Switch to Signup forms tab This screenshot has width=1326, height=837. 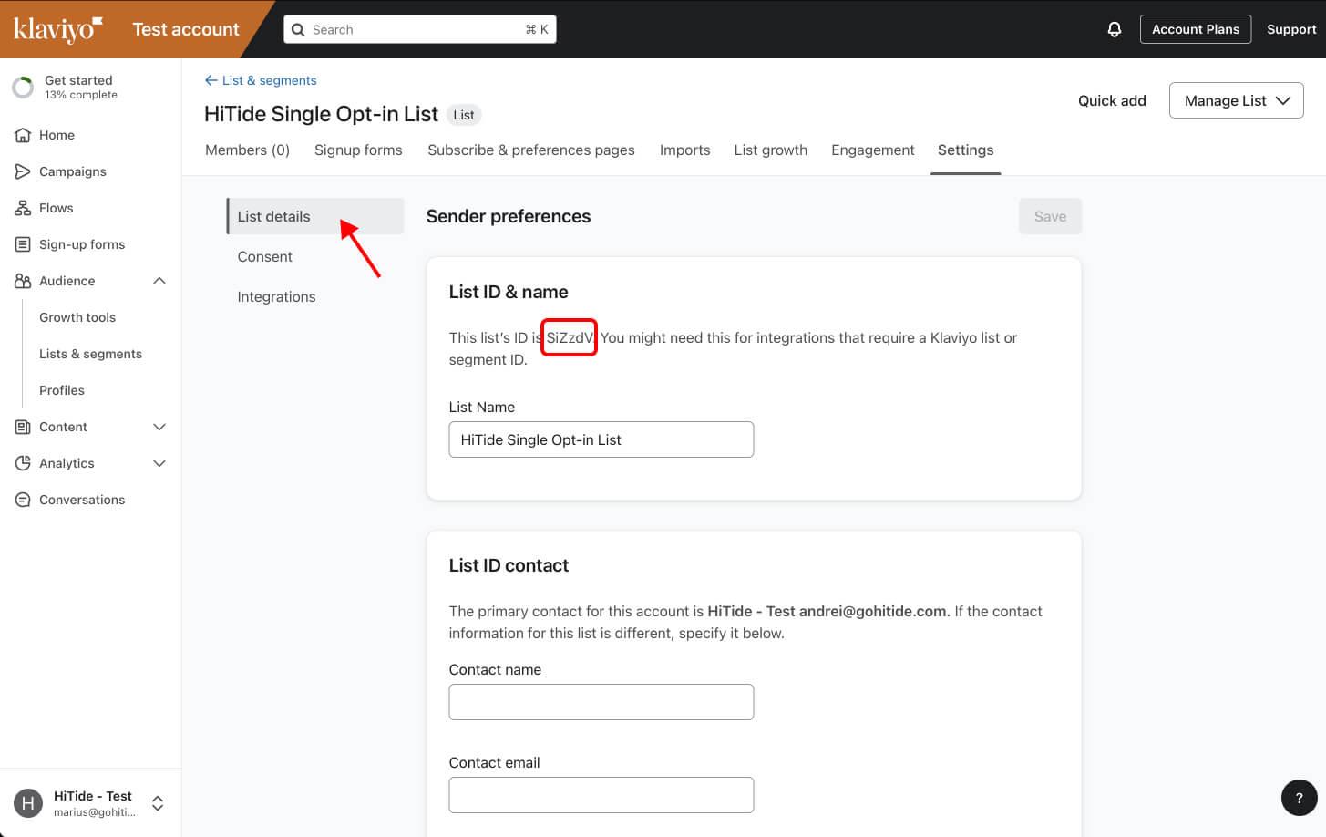click(x=358, y=150)
